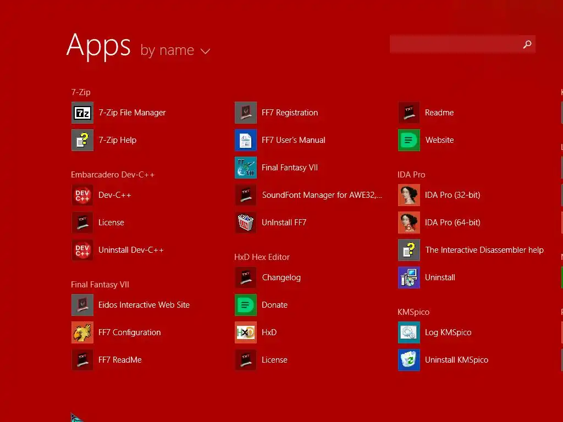Image resolution: width=563 pixels, height=422 pixels.
Task: Open the FF7 ReadMe icon
Action: (x=82, y=360)
